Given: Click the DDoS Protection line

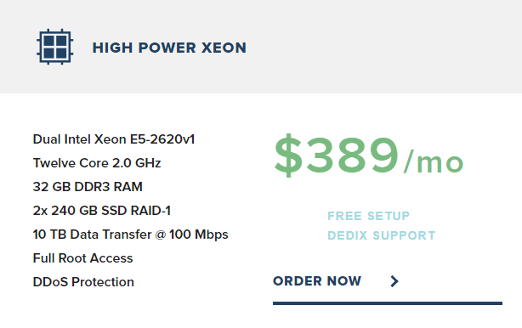Looking at the screenshot, I should (83, 282).
